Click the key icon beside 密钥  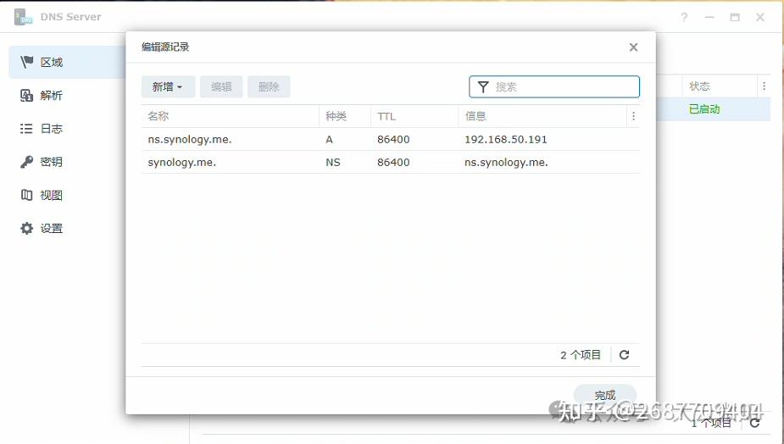click(26, 162)
